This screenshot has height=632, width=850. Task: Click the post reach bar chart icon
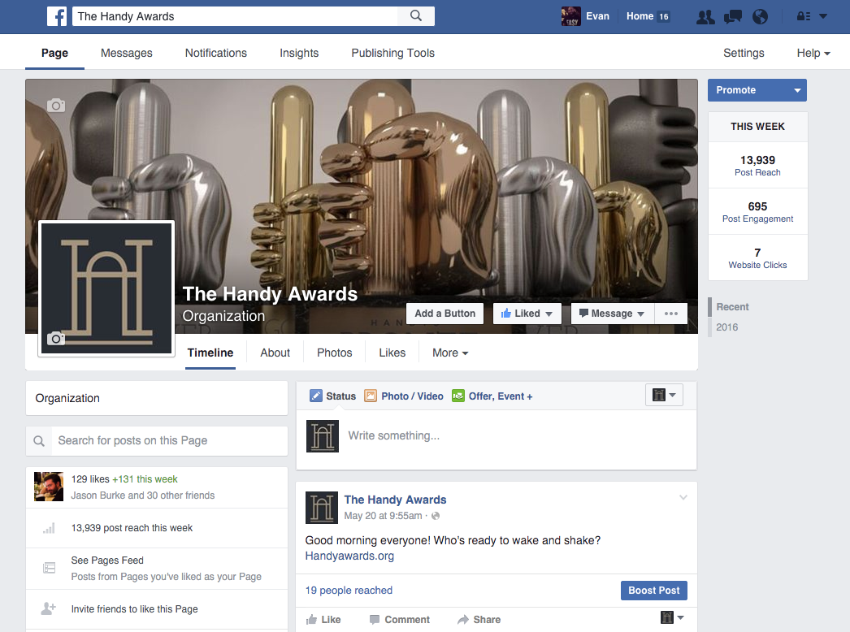[x=49, y=528]
